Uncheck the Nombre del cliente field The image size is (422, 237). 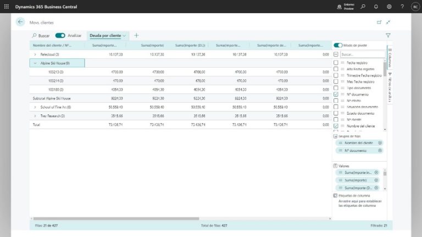coord(336,126)
